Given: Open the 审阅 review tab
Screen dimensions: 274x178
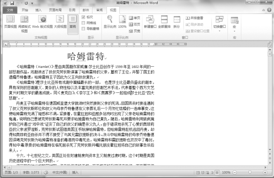Looking at the screenshot, I should pos(99,9).
